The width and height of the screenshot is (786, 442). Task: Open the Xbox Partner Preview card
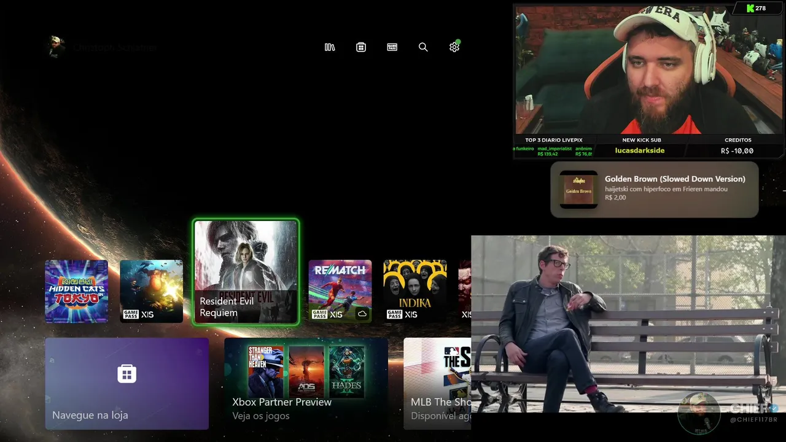(x=306, y=384)
